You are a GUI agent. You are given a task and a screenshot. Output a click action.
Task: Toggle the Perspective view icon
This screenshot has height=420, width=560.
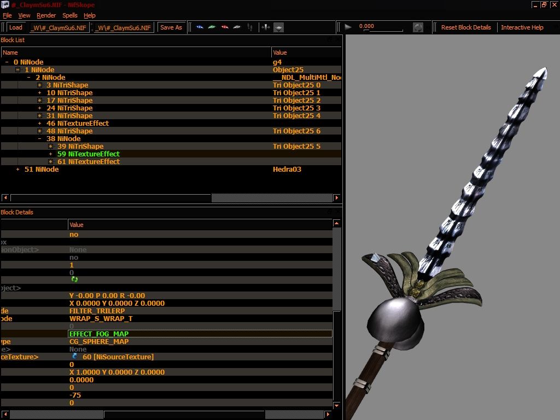(x=278, y=27)
